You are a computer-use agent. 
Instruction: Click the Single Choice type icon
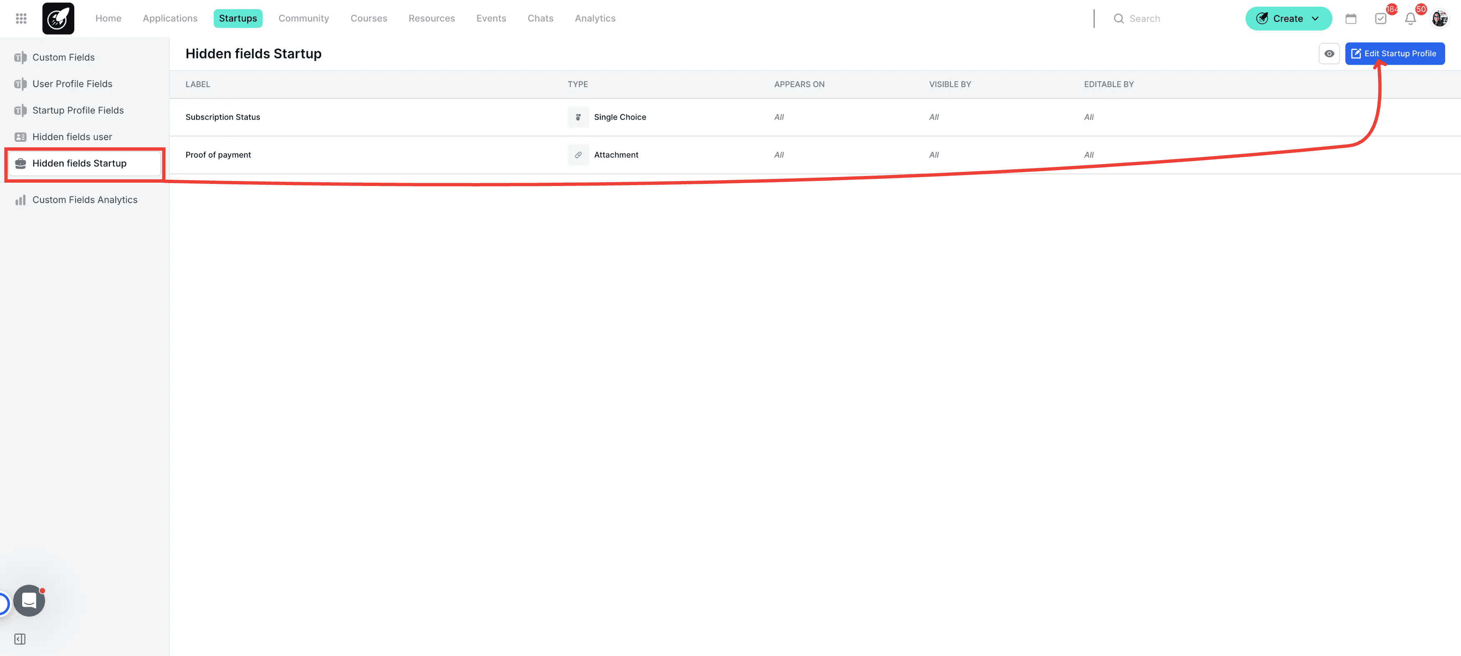click(578, 117)
